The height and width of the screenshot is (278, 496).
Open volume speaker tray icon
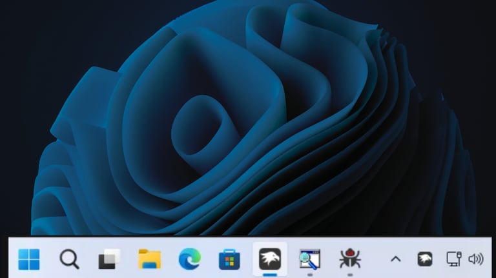click(x=476, y=259)
